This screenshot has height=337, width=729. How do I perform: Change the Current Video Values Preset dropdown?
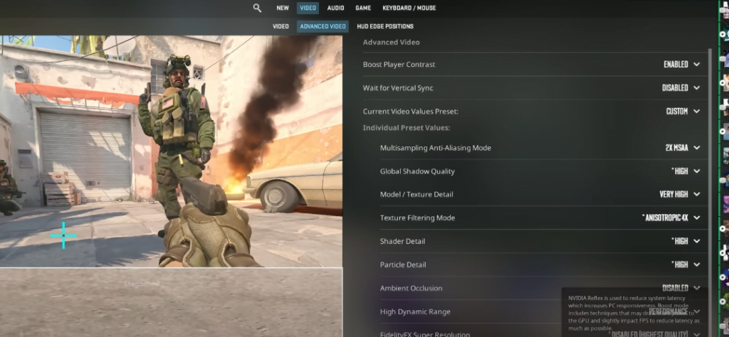pyautogui.click(x=683, y=112)
